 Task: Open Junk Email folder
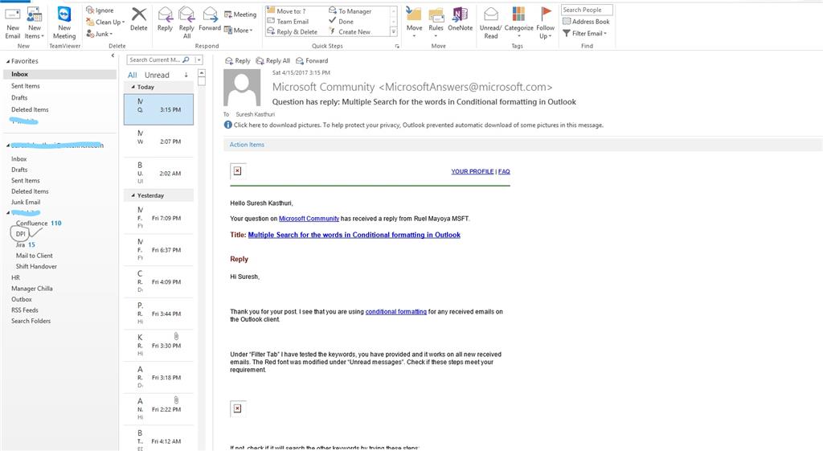tap(26, 202)
